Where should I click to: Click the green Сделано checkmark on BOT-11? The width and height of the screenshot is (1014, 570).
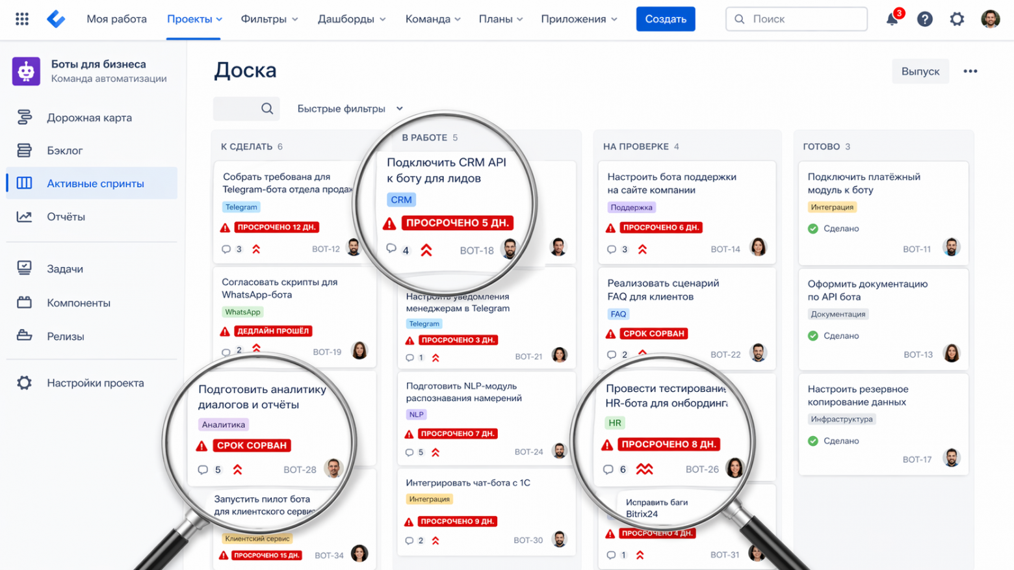[812, 229]
